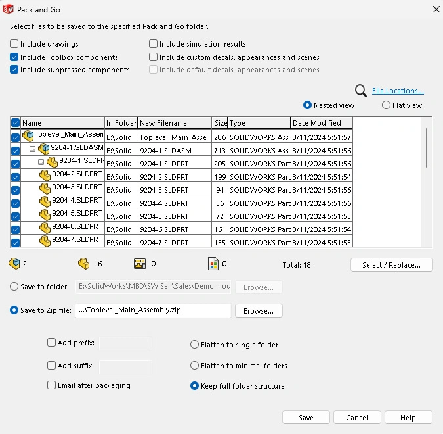Click the 9204-2.SLDPRT part icon
Screen dimensions: 443x434
tap(45, 175)
